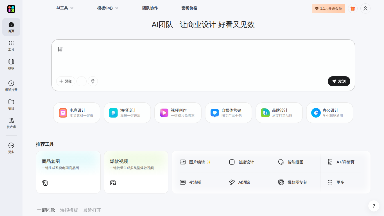Open the AI消除 tool
The width and height of the screenshot is (384, 216).
tap(240, 182)
